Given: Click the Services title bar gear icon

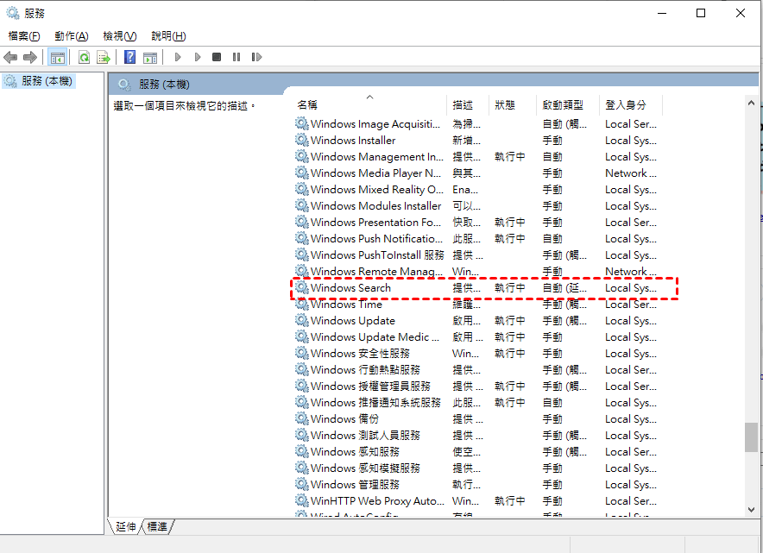Looking at the screenshot, I should (x=13, y=13).
